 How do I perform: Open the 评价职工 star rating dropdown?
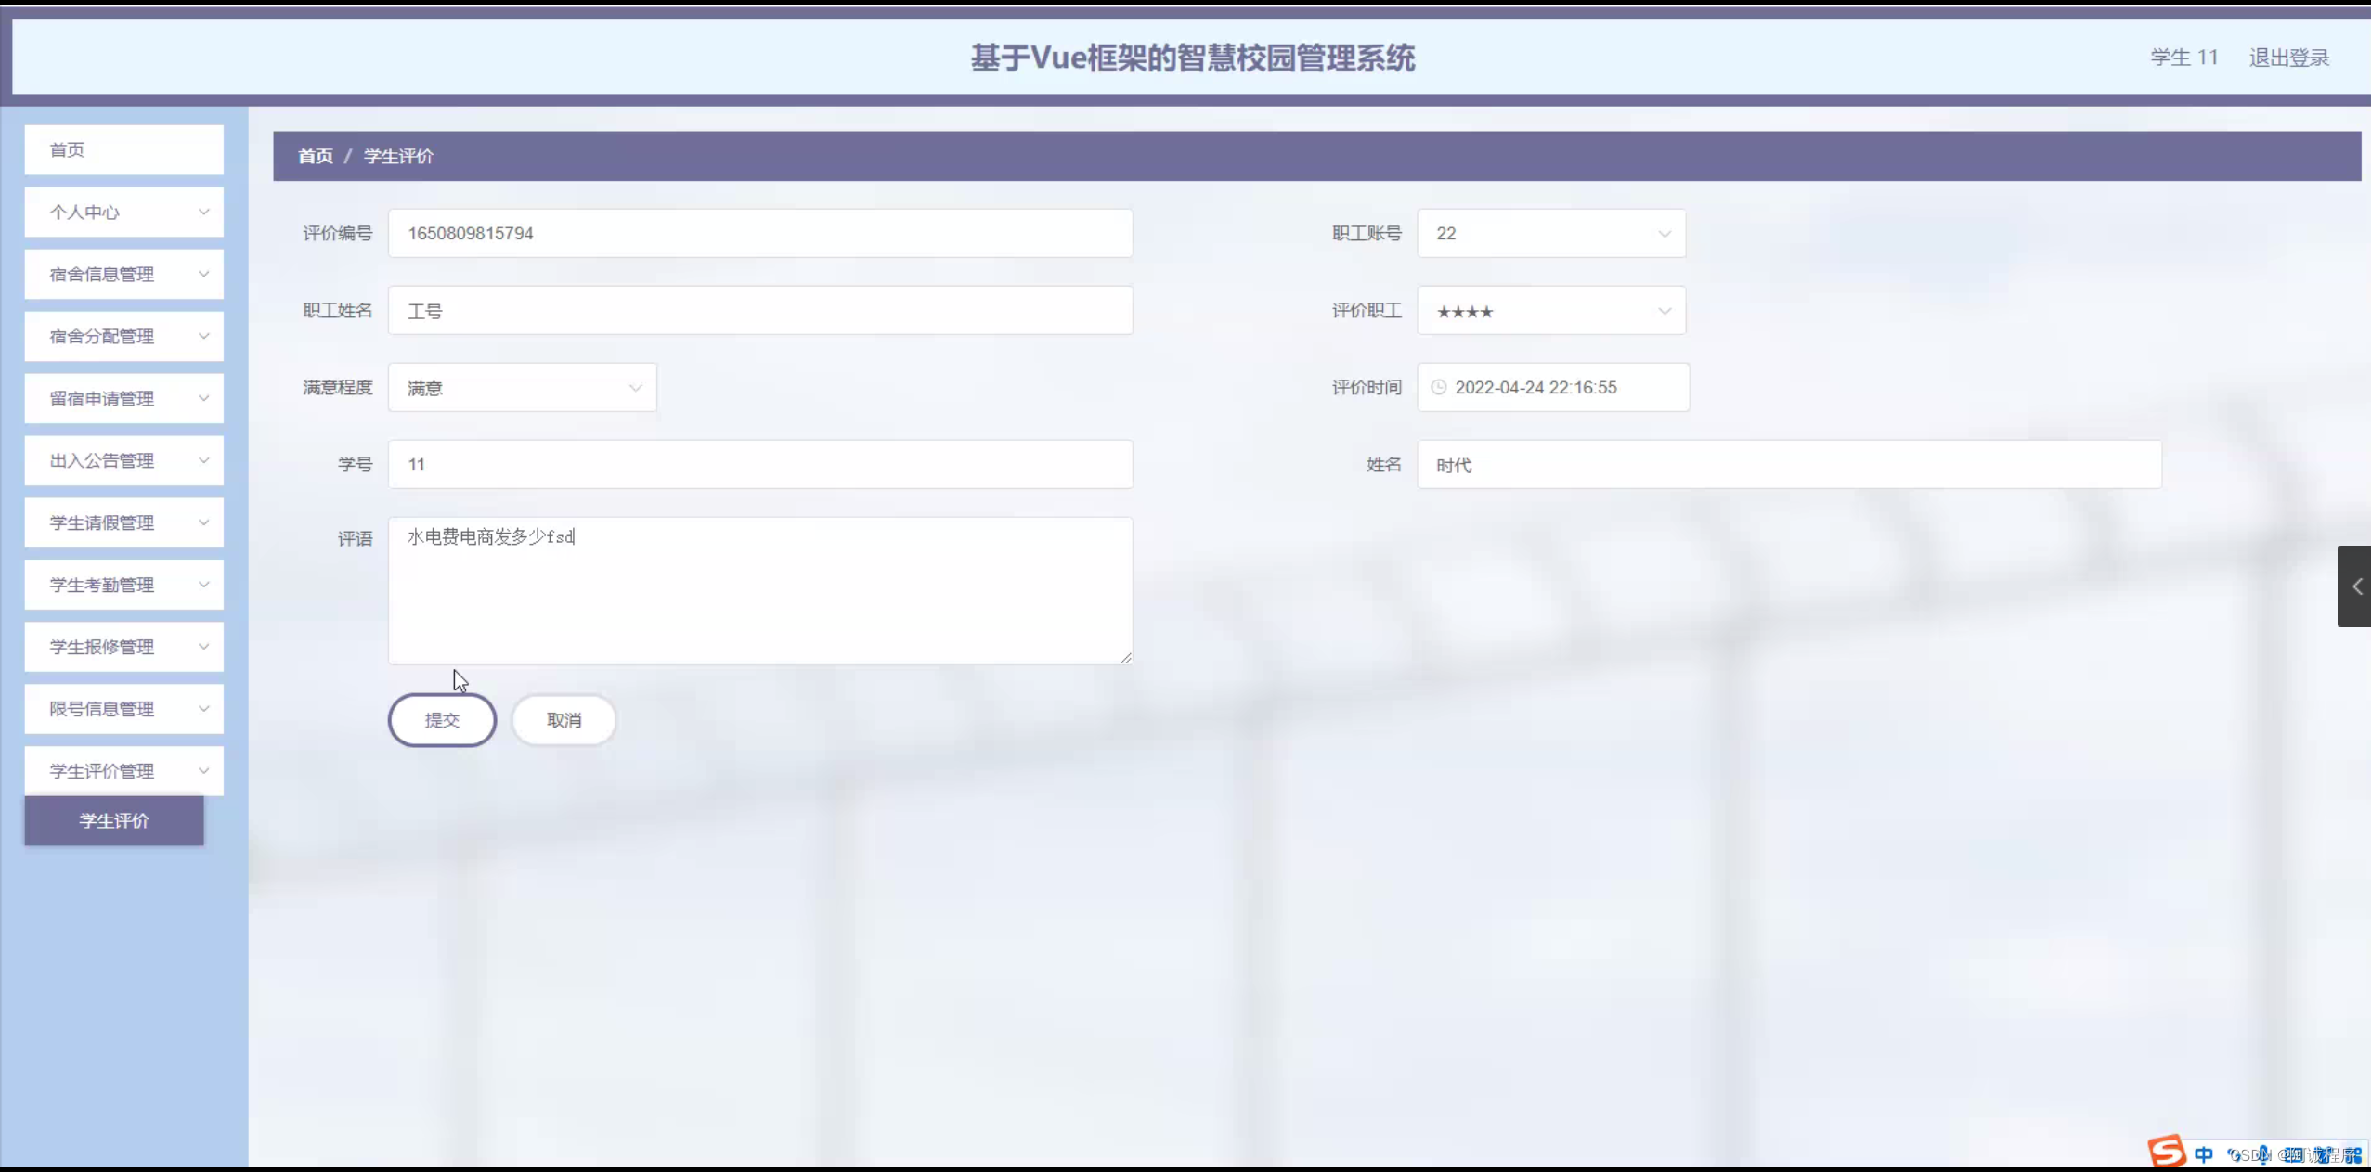tap(1551, 311)
